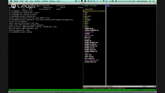Open the iTerm application menu

pos(16,1)
